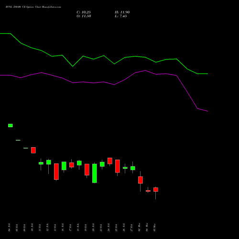Click the "20 Feb" date axis label
The height and width of the screenshot is (239, 239).
[x=93, y=228]
